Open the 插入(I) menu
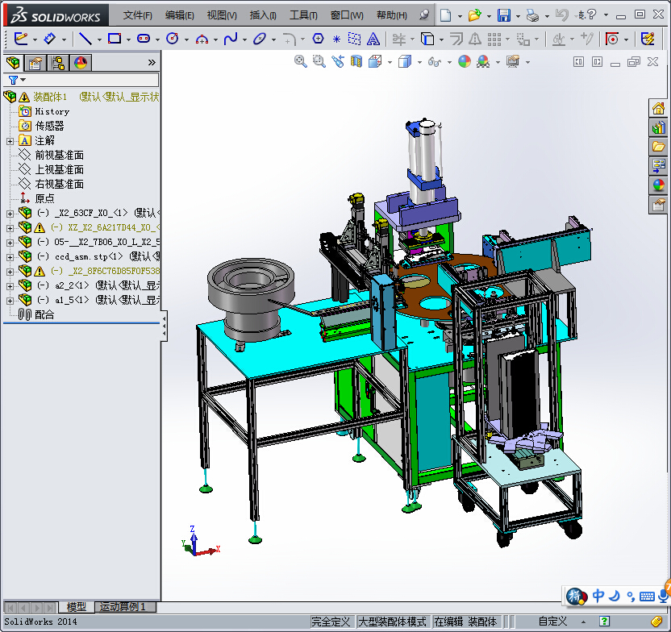Screen dimensions: 671x632 263,15
